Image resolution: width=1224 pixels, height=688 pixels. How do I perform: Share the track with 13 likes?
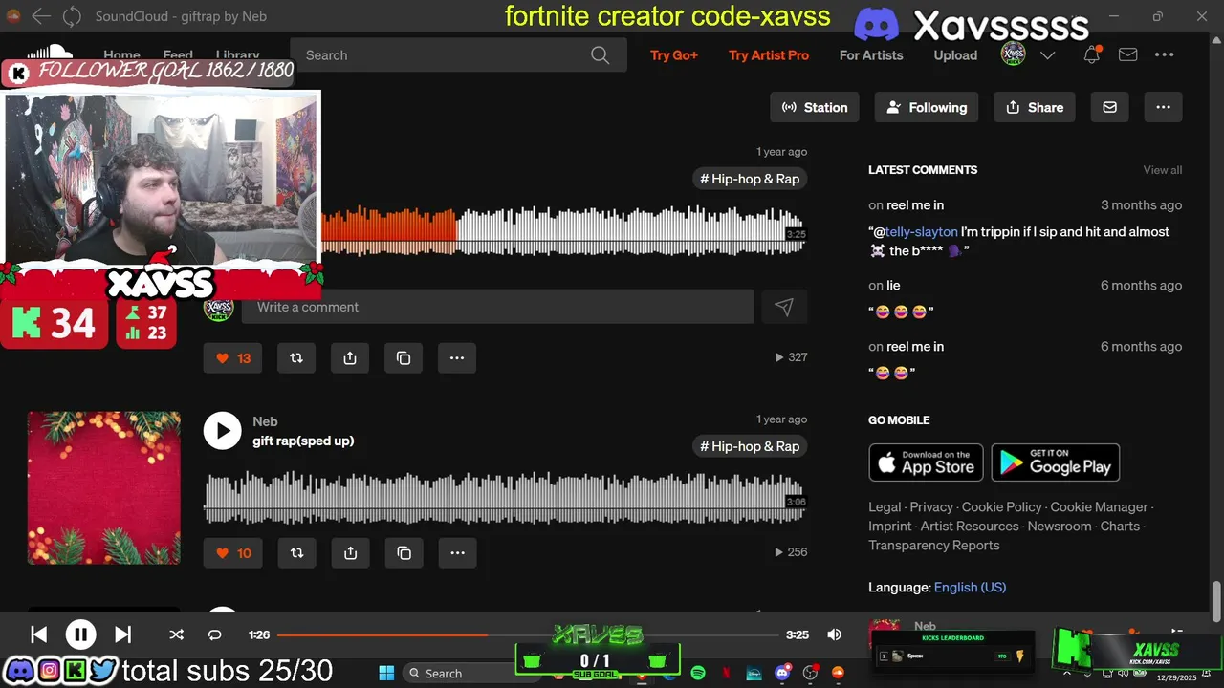coord(350,357)
